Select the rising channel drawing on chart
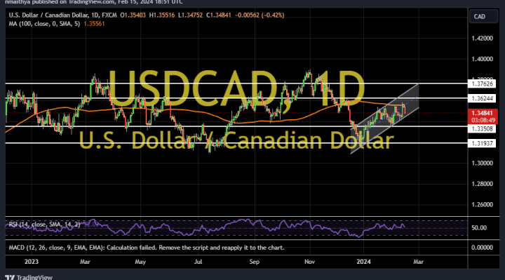 [385, 119]
